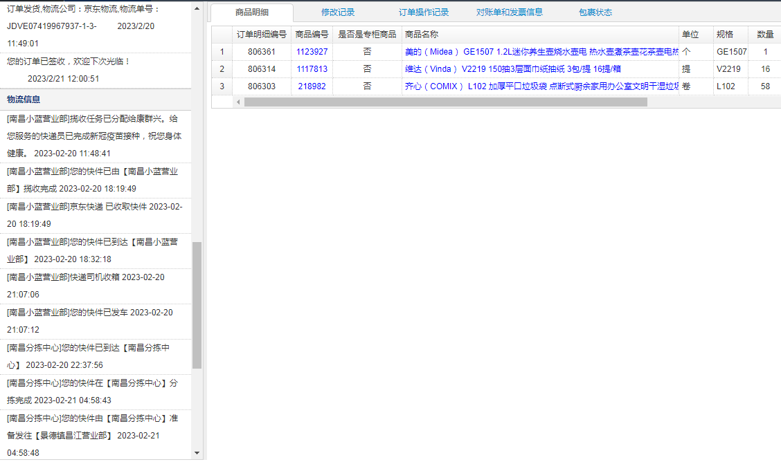Click the quantity cell showing 58
Image resolution: width=781 pixels, height=462 pixels.
click(765, 86)
